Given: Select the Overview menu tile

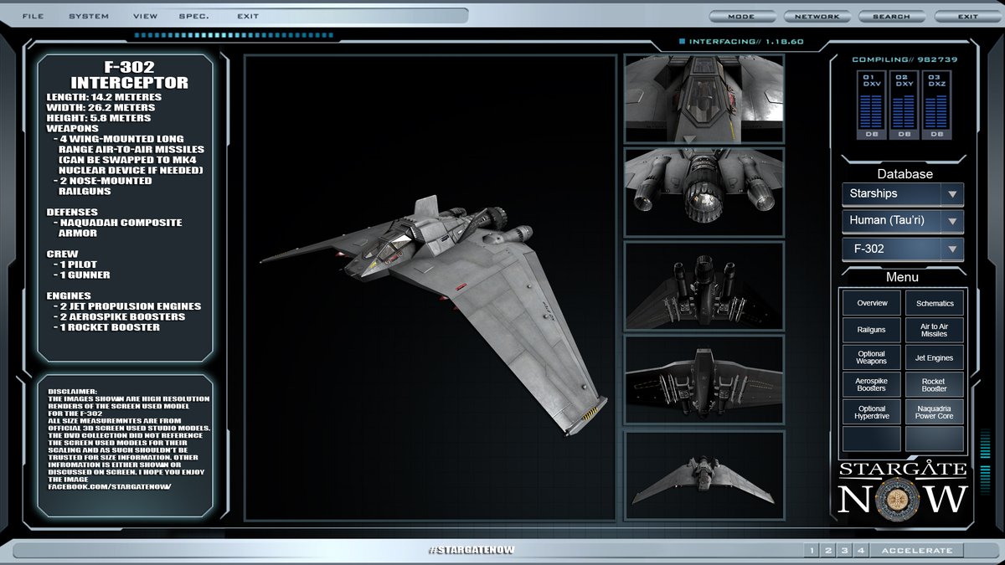Looking at the screenshot, I should point(871,303).
